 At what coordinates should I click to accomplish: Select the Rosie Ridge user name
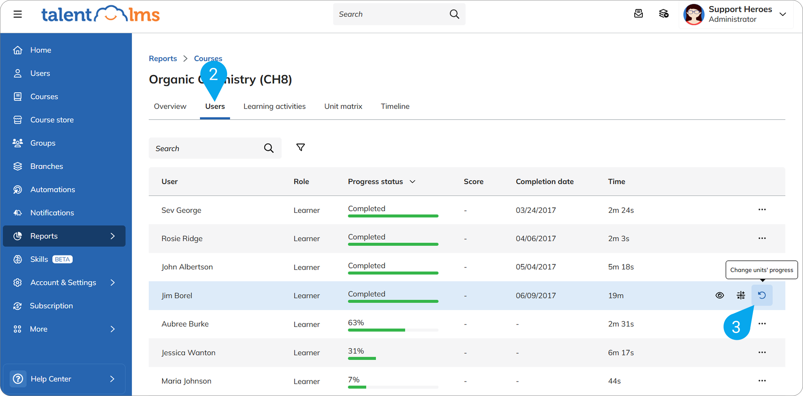[182, 238]
